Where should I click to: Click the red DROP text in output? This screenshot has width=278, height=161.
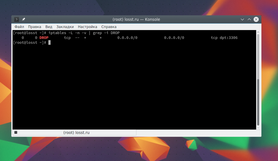point(44,38)
